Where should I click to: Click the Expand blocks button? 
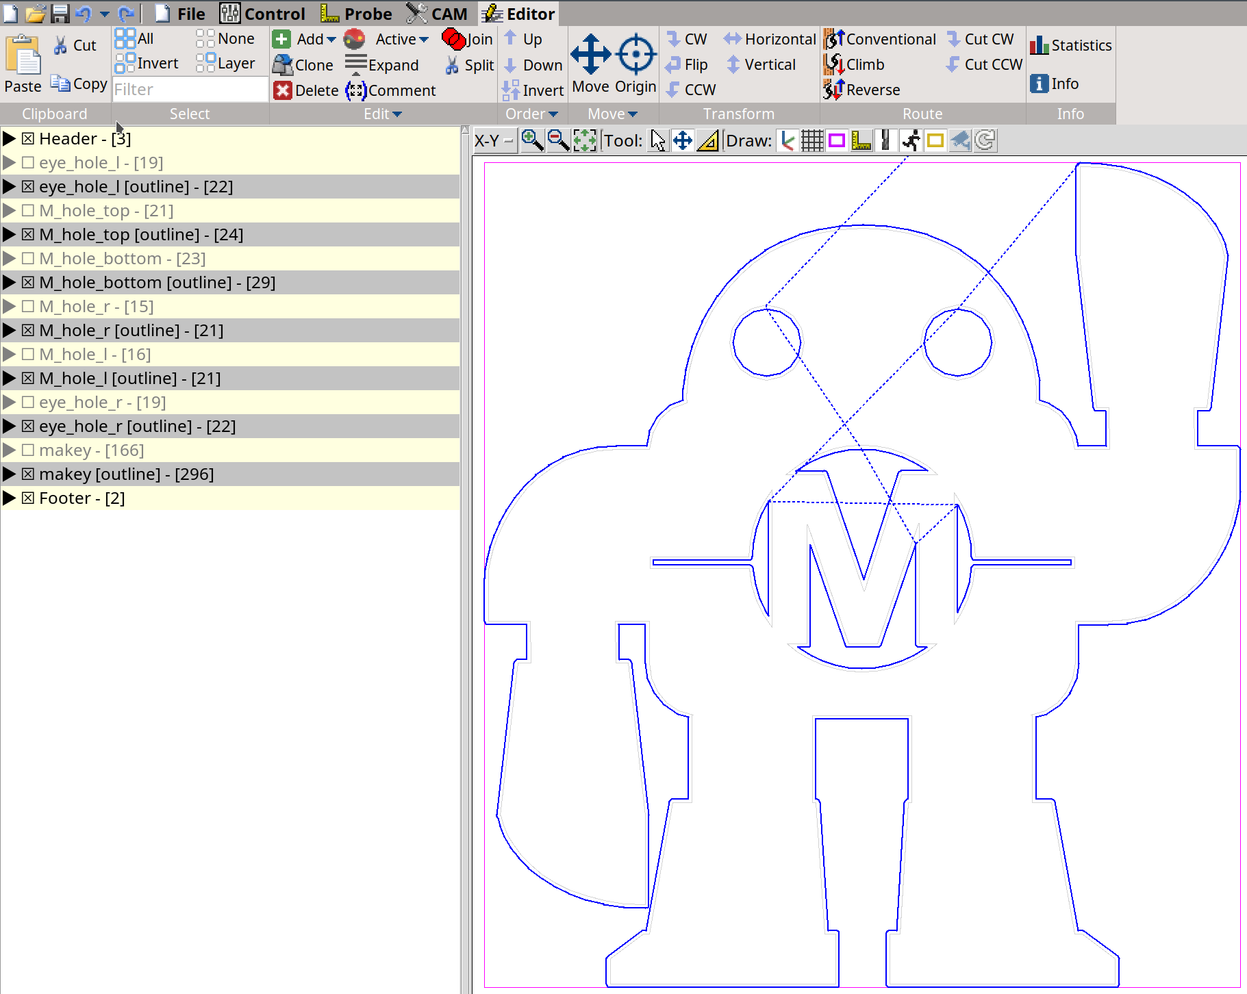[x=382, y=65]
